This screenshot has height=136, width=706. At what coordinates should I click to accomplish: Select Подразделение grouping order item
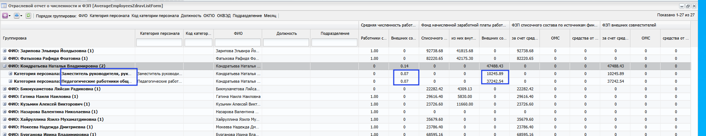[247, 16]
